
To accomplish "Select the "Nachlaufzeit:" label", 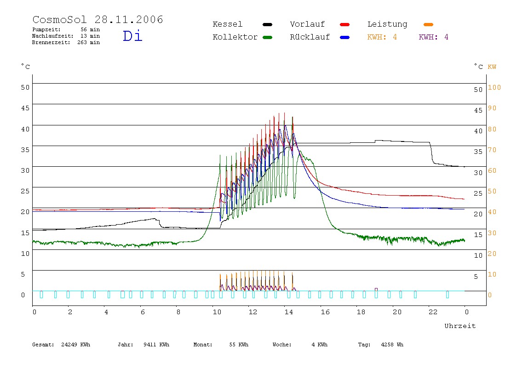I will (53, 36).
